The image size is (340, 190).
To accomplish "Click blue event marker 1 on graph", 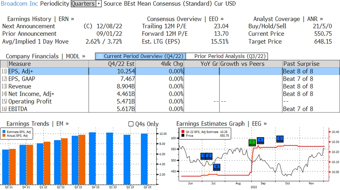I will [x=260, y=140].
